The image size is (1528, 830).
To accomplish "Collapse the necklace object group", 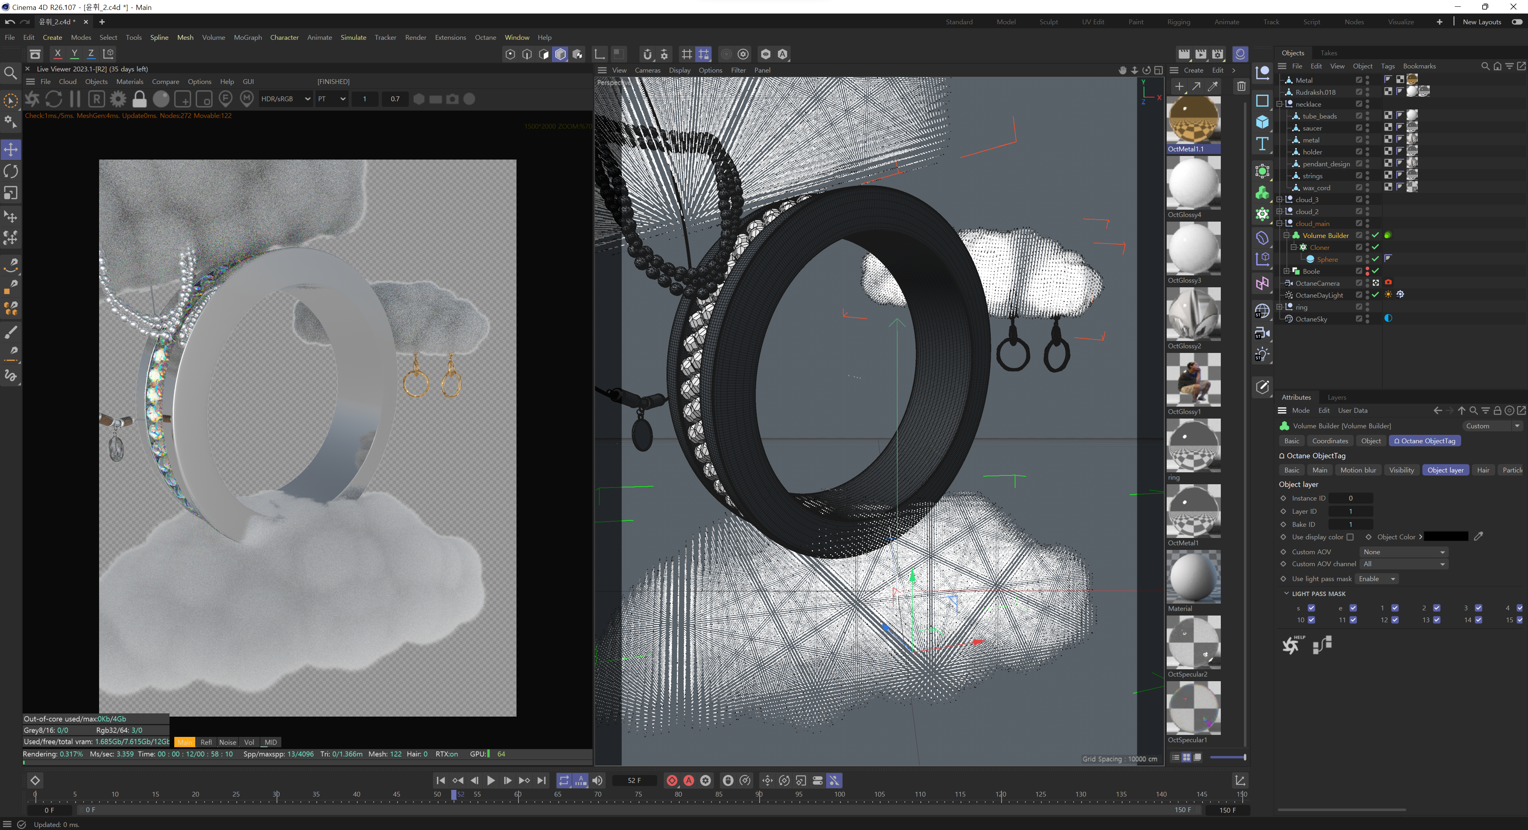I will tap(1279, 104).
